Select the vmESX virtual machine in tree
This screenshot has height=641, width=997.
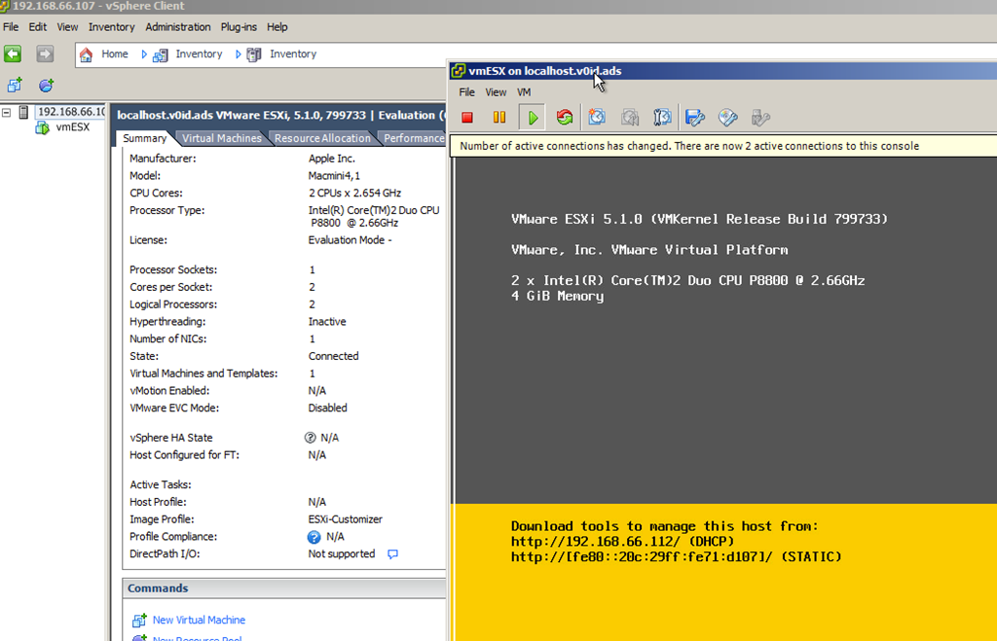(x=72, y=127)
